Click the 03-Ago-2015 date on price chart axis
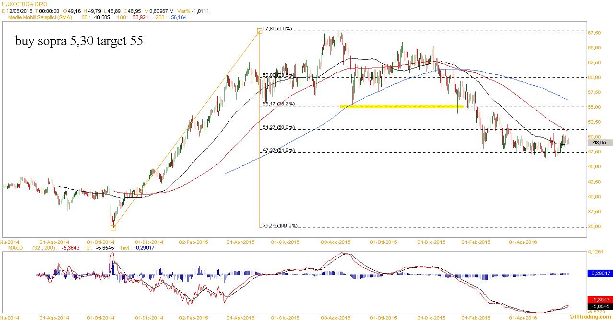Image resolution: width=613 pixels, height=320 pixels. (336, 242)
